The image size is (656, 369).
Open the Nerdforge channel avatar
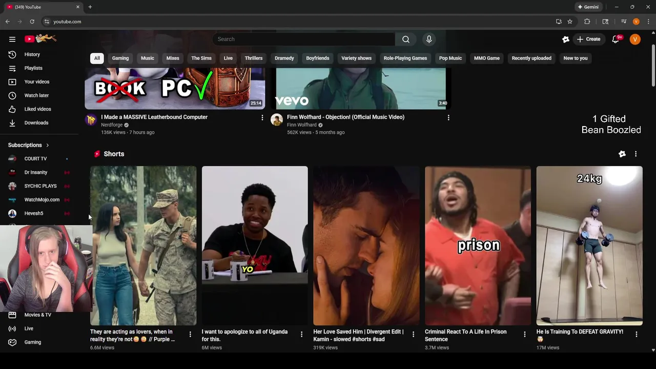pos(91,120)
